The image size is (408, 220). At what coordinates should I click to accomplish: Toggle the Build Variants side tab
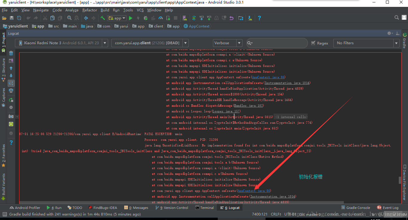pyautogui.click(x=4, y=187)
